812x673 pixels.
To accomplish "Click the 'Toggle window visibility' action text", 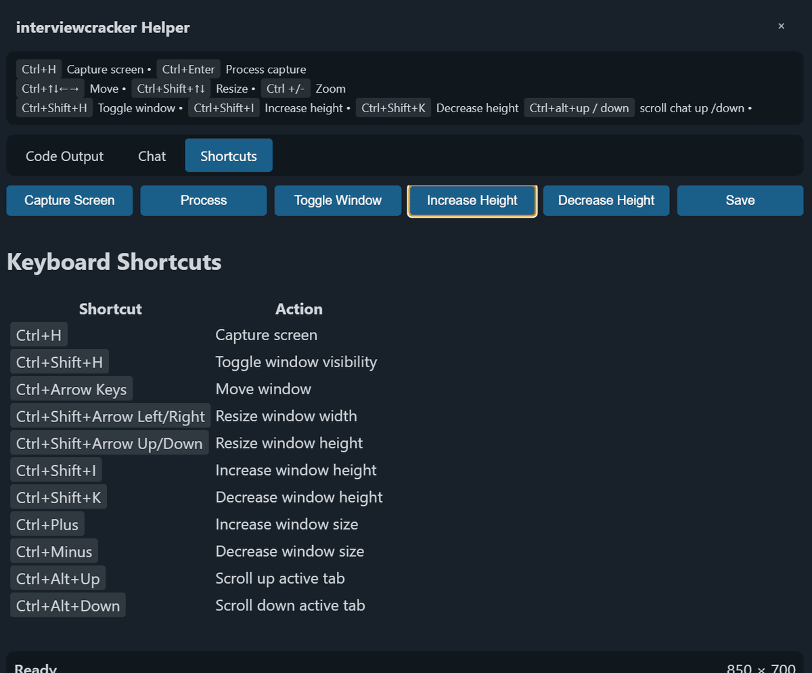I will pyautogui.click(x=296, y=362).
